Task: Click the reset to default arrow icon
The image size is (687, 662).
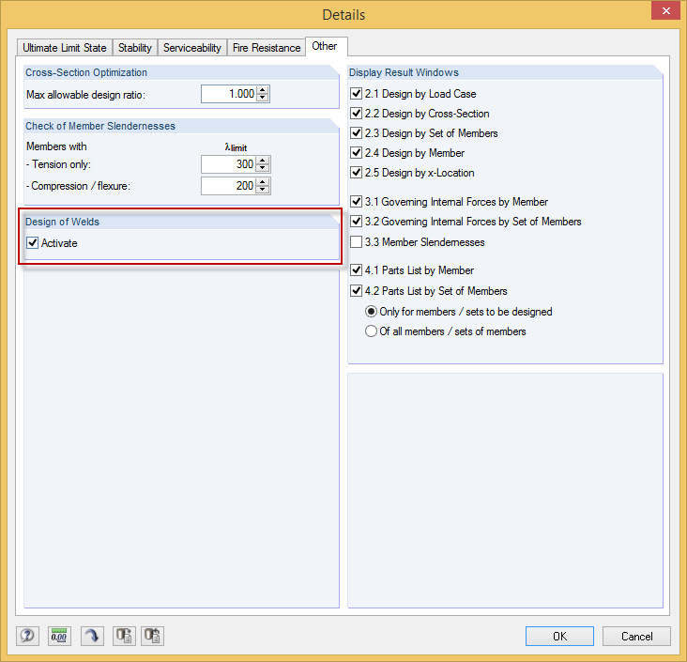Action: [92, 636]
